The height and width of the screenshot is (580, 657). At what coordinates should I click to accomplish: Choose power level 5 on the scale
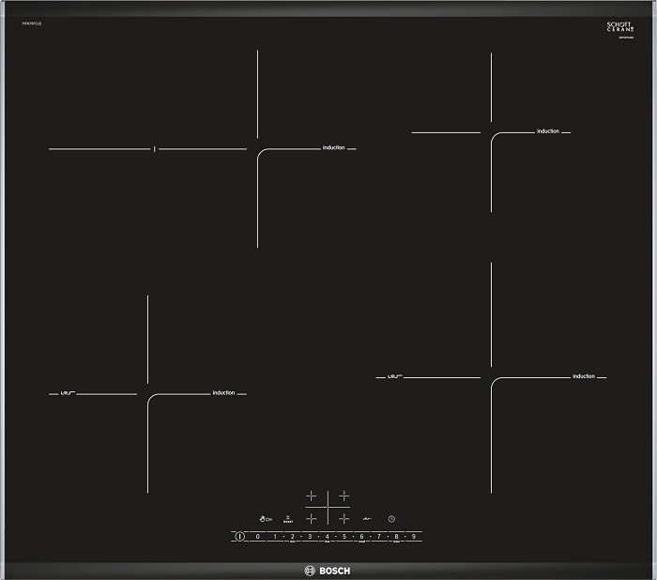point(344,536)
